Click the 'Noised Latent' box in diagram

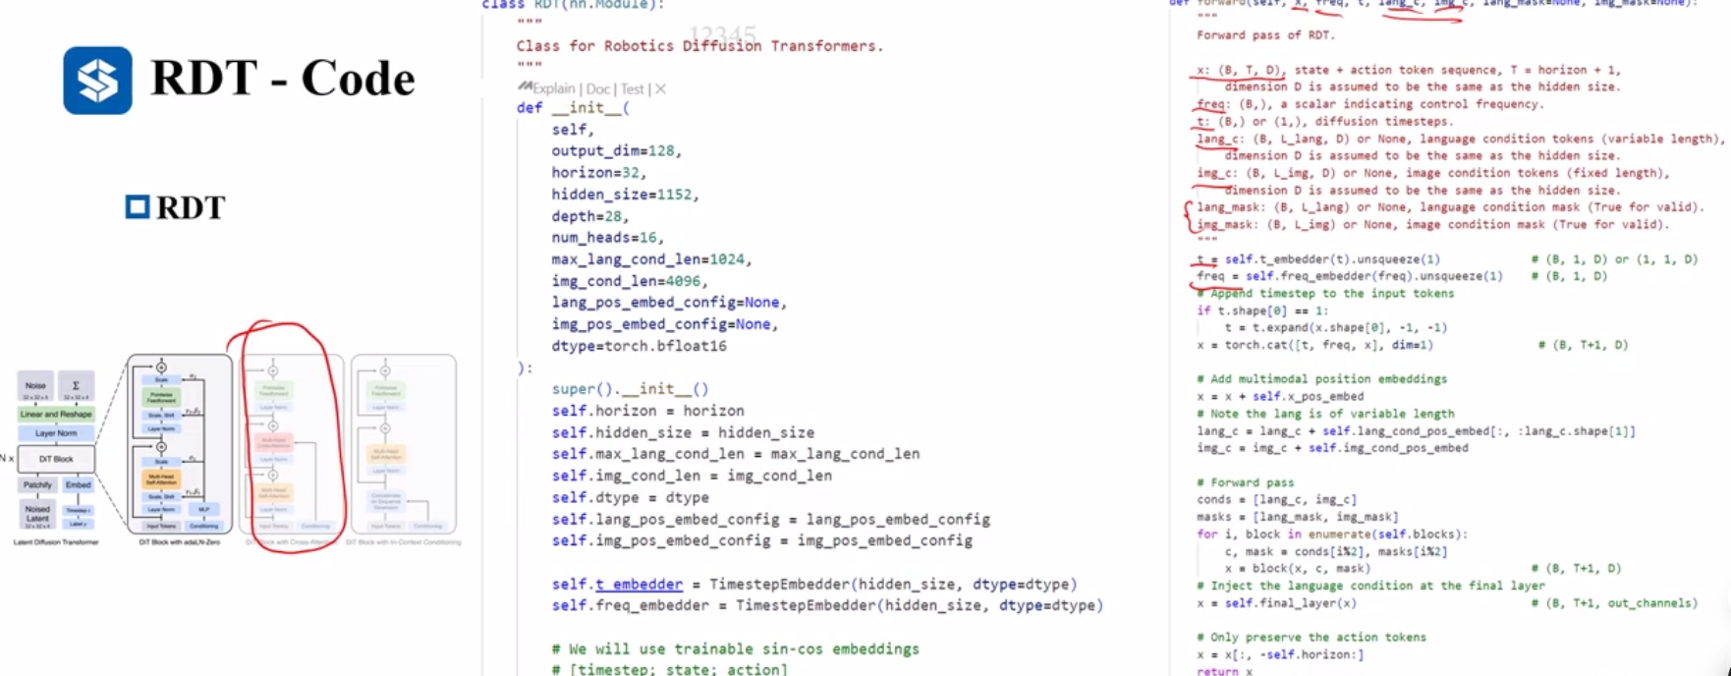[37, 514]
